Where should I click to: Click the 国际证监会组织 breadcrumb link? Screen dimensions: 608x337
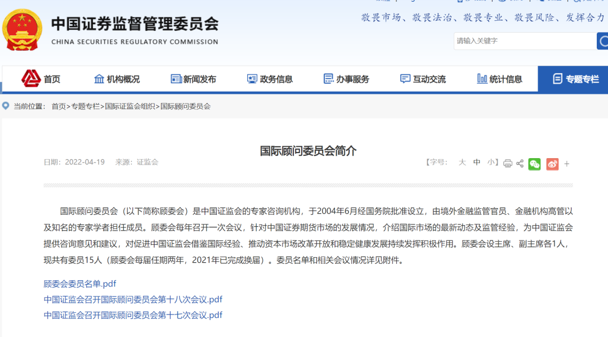point(130,106)
